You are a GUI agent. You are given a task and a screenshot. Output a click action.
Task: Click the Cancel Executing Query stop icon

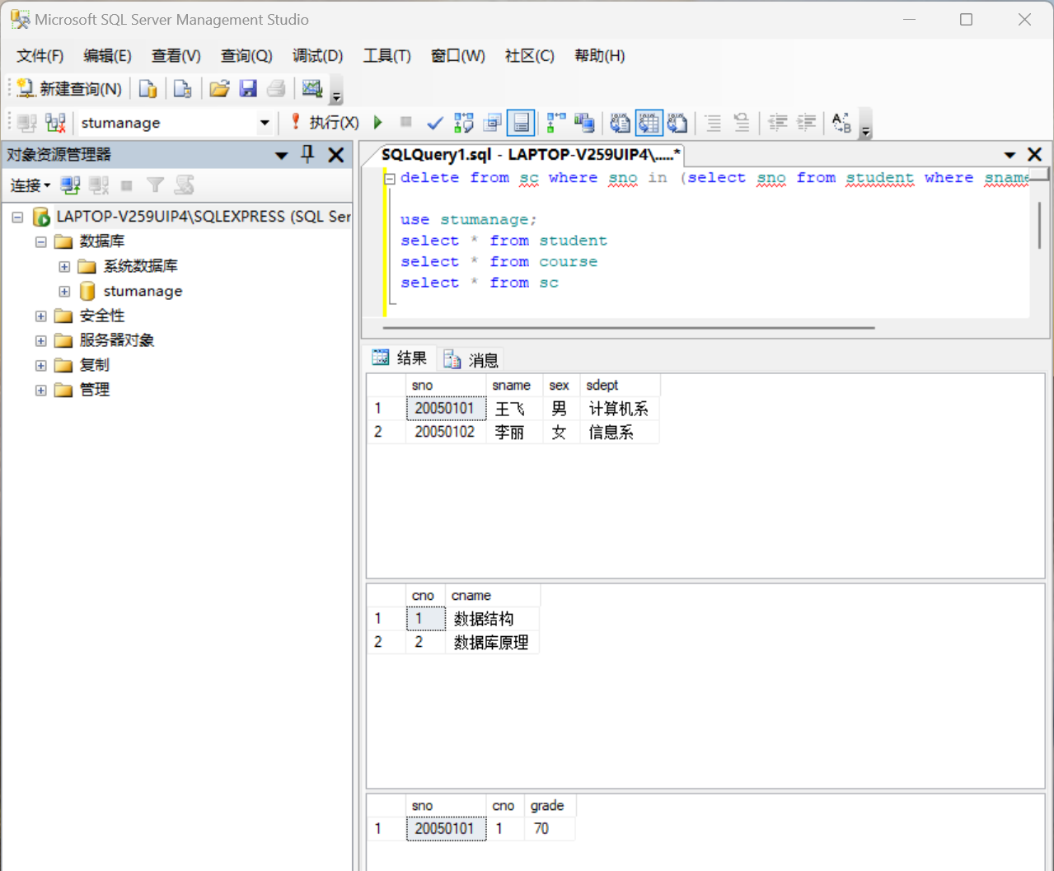[406, 122]
